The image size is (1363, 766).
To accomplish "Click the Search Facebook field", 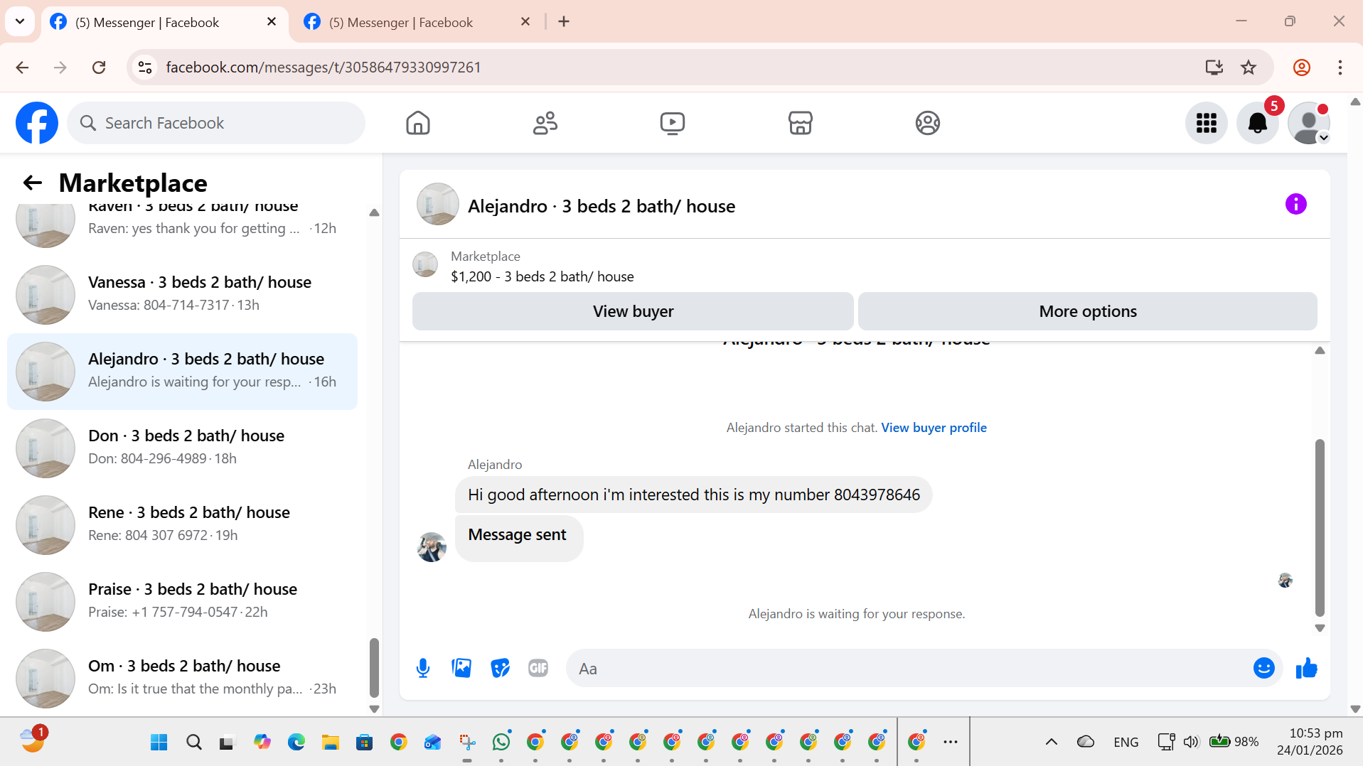I will point(216,123).
